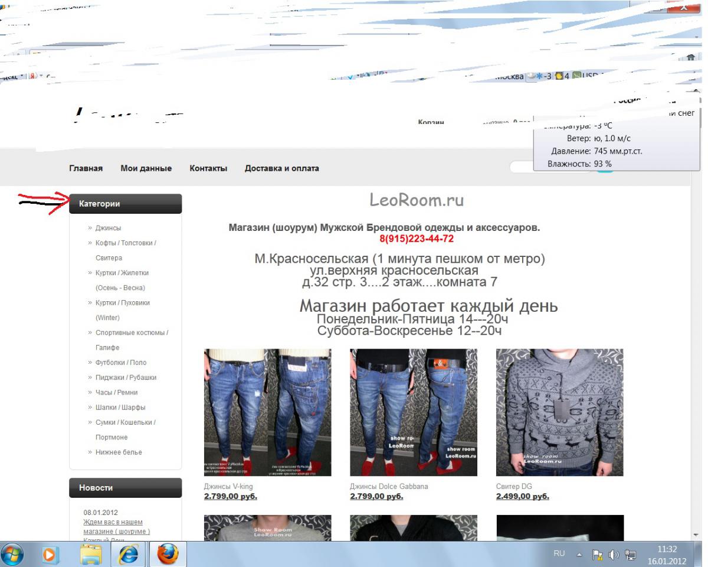Viewport: 708px width, 567px height.
Task: Open Сумки / Кошельки / Портмоне category
Action: click(x=126, y=430)
